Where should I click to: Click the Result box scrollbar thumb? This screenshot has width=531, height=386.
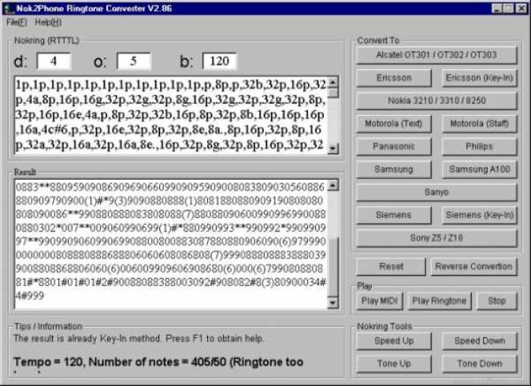point(333,268)
